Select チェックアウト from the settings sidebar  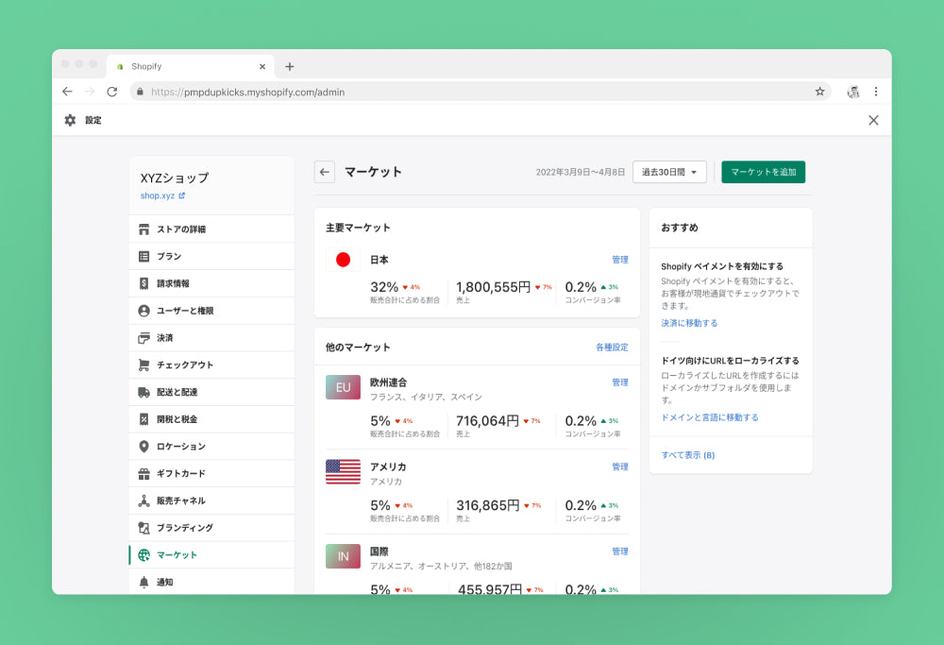coord(184,365)
